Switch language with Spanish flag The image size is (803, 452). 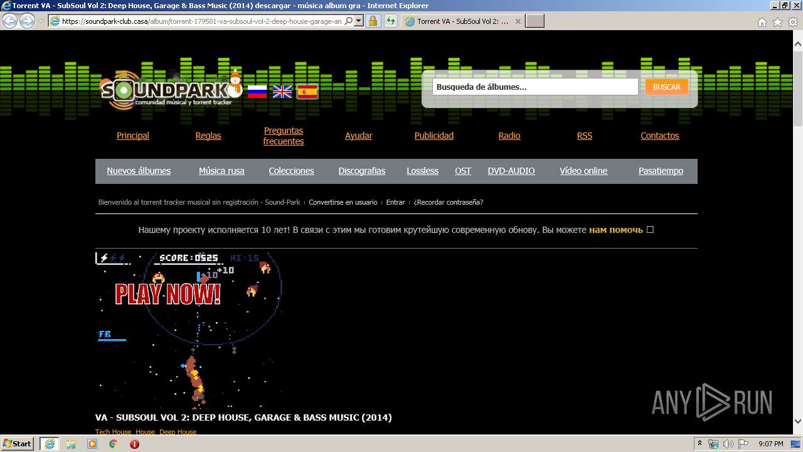click(x=307, y=92)
